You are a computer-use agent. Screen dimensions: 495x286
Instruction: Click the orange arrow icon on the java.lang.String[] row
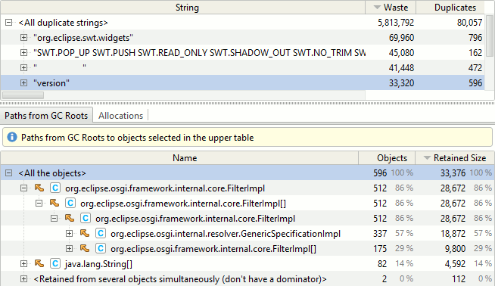click(x=39, y=263)
